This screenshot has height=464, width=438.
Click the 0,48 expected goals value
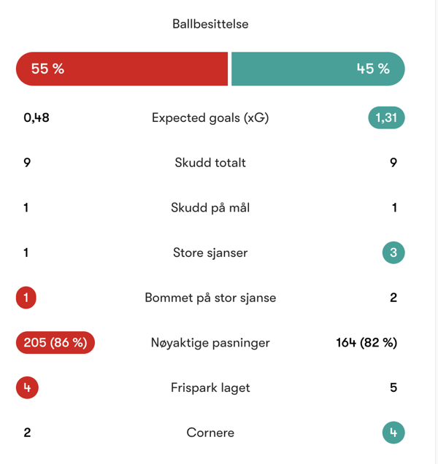point(36,117)
